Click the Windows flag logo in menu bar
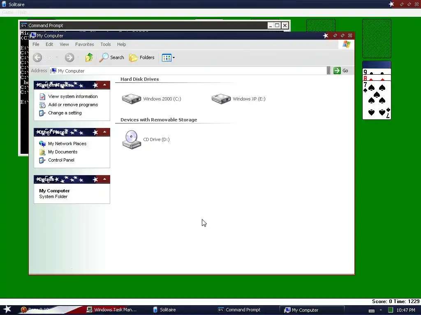421x315 pixels. point(346,44)
